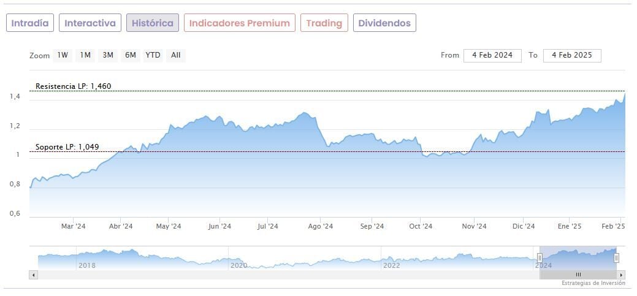This screenshot has width=637, height=296.
Task: Click the To date field
Action: click(x=572, y=55)
